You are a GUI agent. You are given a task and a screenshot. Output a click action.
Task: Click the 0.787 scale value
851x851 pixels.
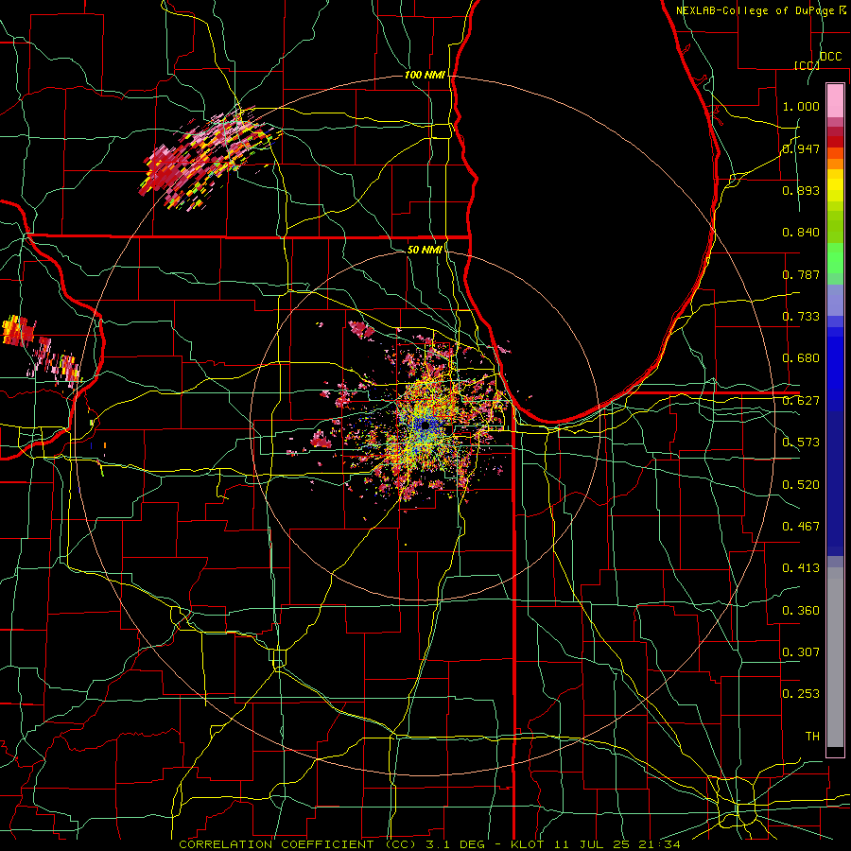(801, 274)
